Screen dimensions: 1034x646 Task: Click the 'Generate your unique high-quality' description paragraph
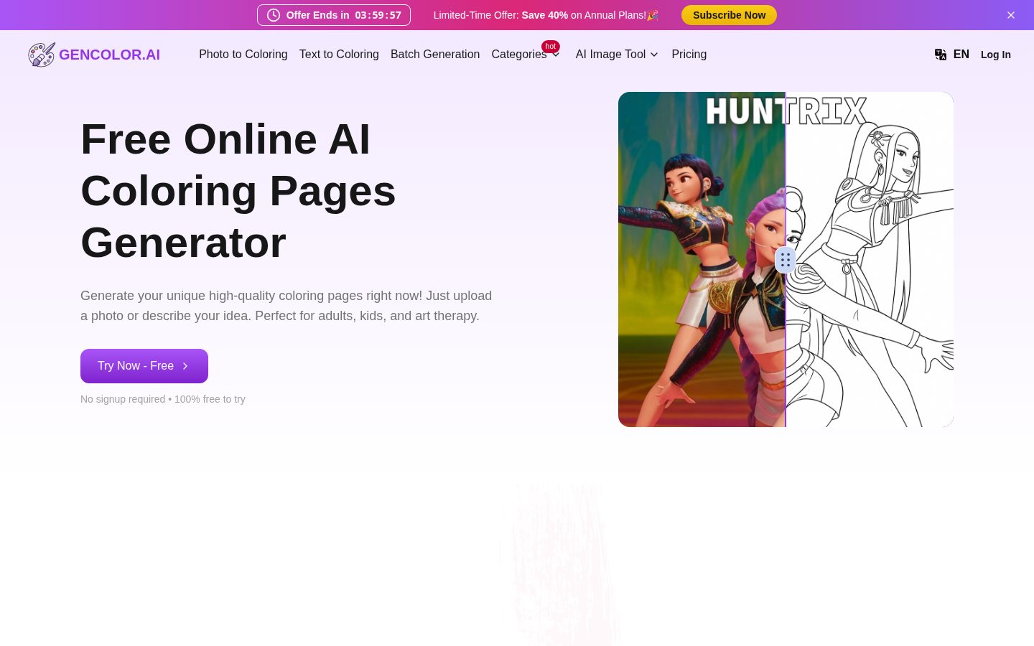(x=287, y=306)
